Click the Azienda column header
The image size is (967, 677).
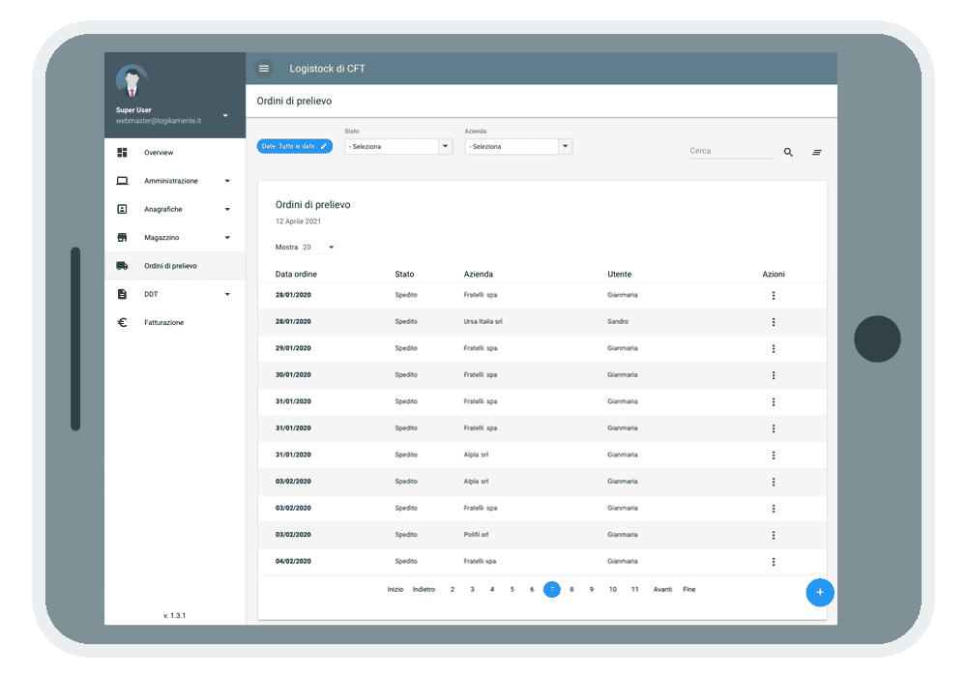pyautogui.click(x=478, y=274)
